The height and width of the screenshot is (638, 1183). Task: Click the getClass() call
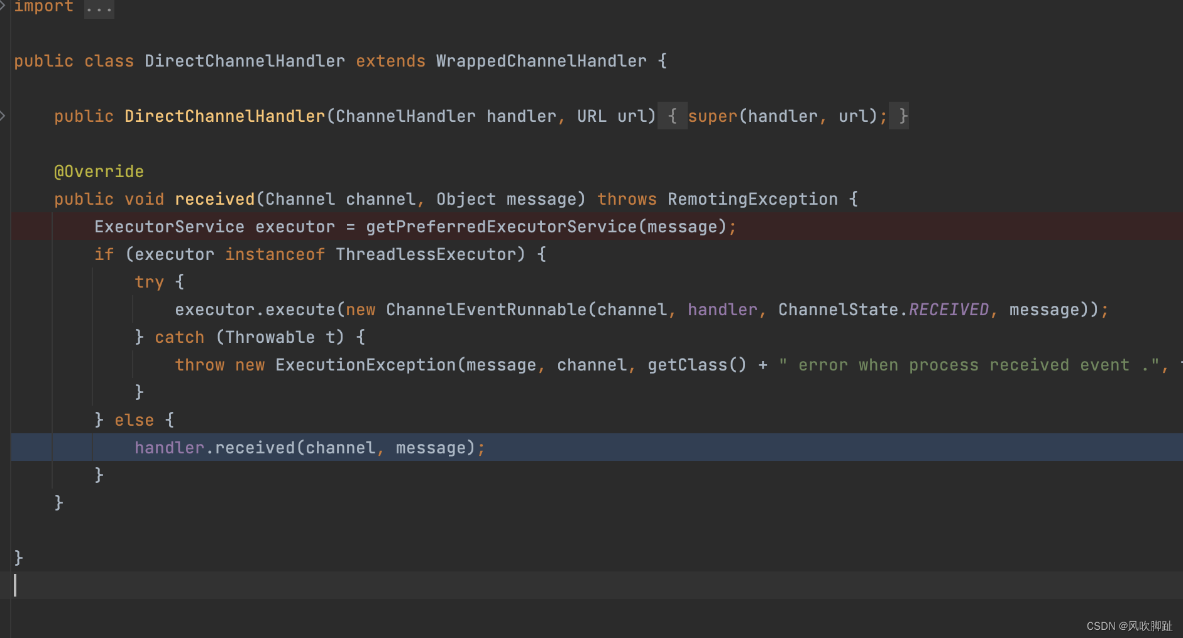(x=697, y=365)
